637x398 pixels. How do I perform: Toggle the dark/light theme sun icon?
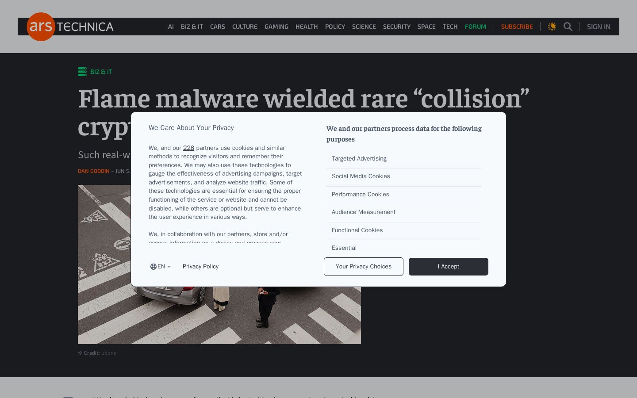click(552, 27)
